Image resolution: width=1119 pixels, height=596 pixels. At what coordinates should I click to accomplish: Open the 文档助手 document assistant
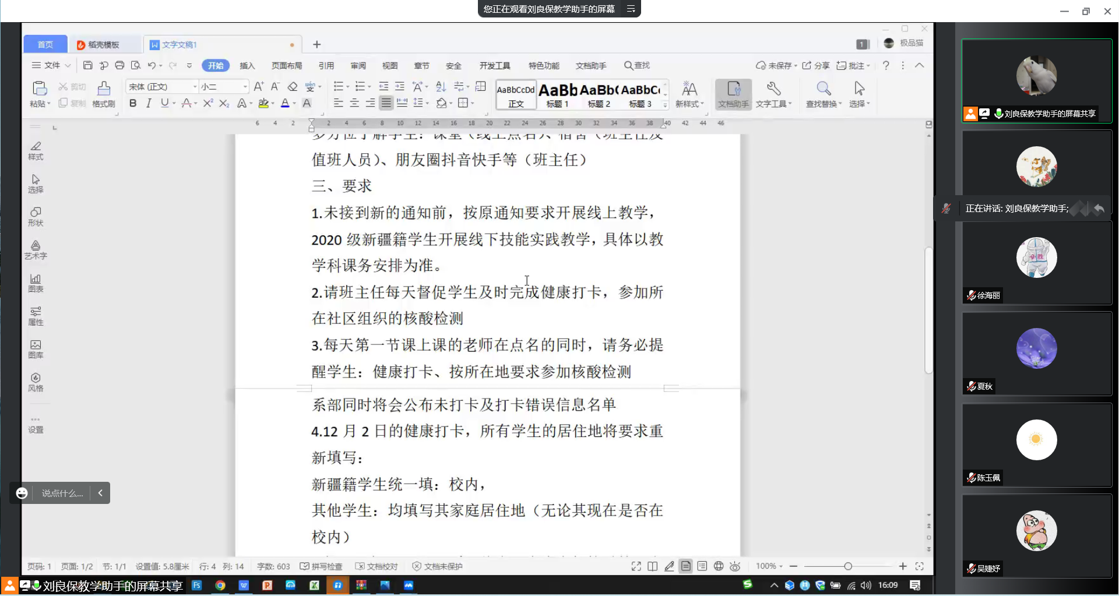pos(733,94)
